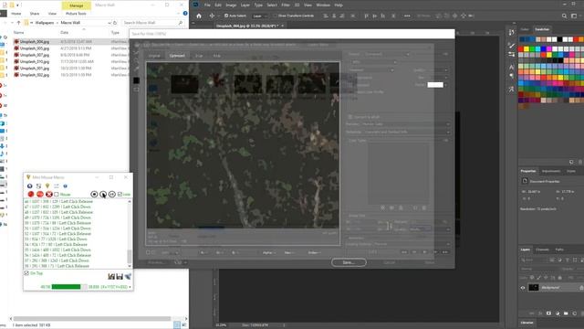
Task: Click the Save button in Save for Web dialog
Action: click(x=349, y=262)
